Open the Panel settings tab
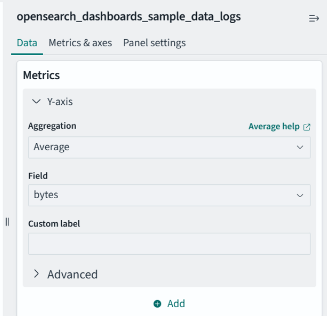 tap(154, 43)
